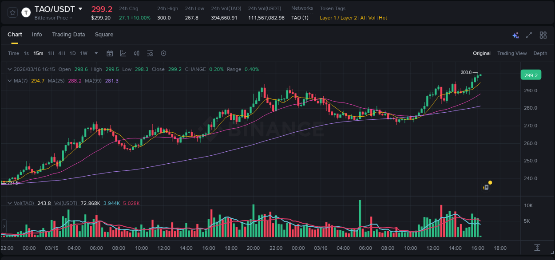
Task: Launch the AI analysis sparkle icon
Action: [515, 35]
